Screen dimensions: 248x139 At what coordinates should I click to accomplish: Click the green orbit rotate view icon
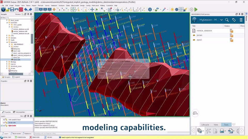click(x=73, y=10)
